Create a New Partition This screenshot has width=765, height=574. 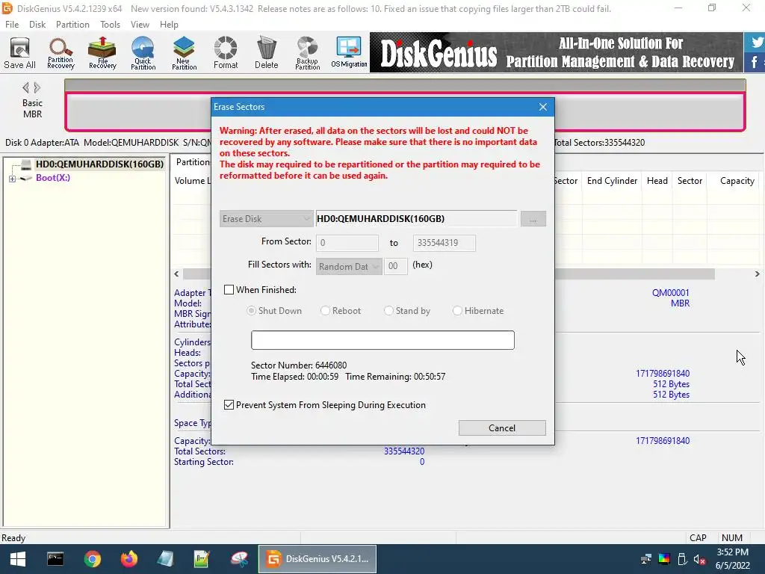pyautogui.click(x=184, y=53)
